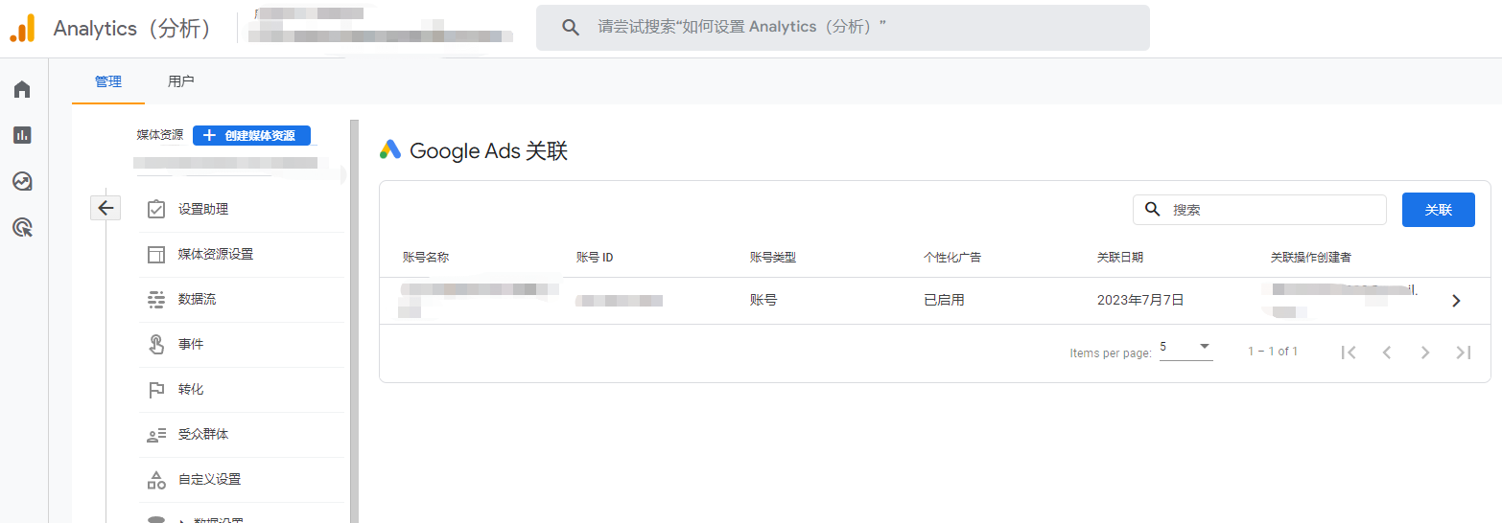
Task: Switch to the 管理 tab
Action: click(108, 81)
